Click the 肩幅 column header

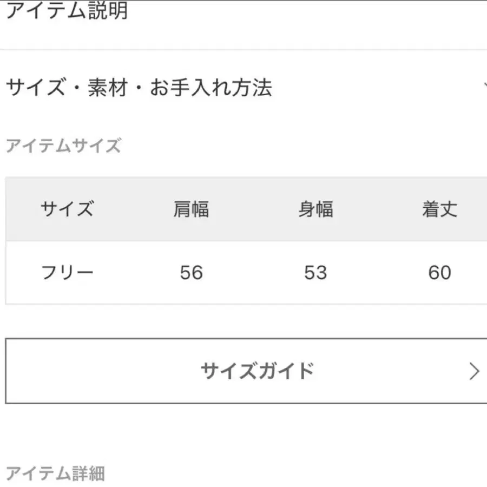[x=191, y=208]
